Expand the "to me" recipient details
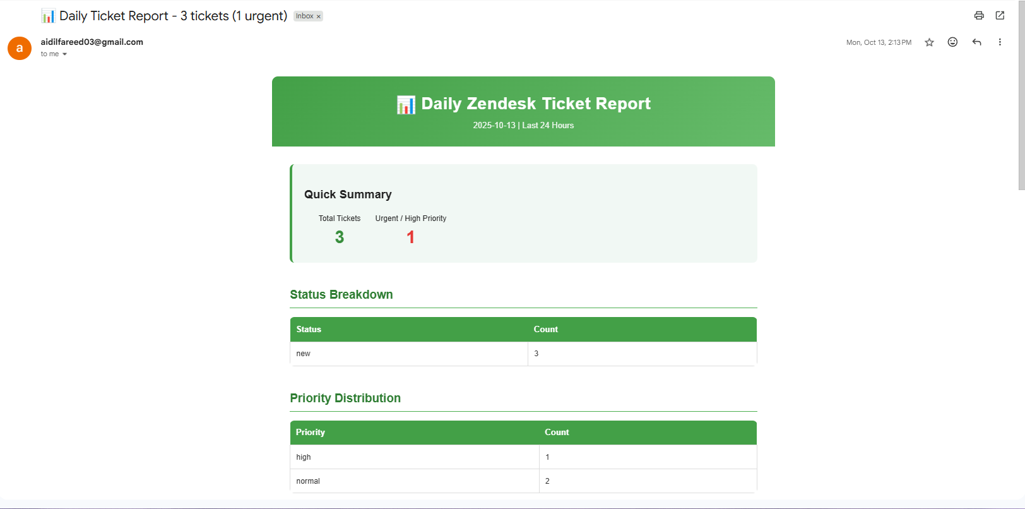1025x509 pixels. pos(64,54)
